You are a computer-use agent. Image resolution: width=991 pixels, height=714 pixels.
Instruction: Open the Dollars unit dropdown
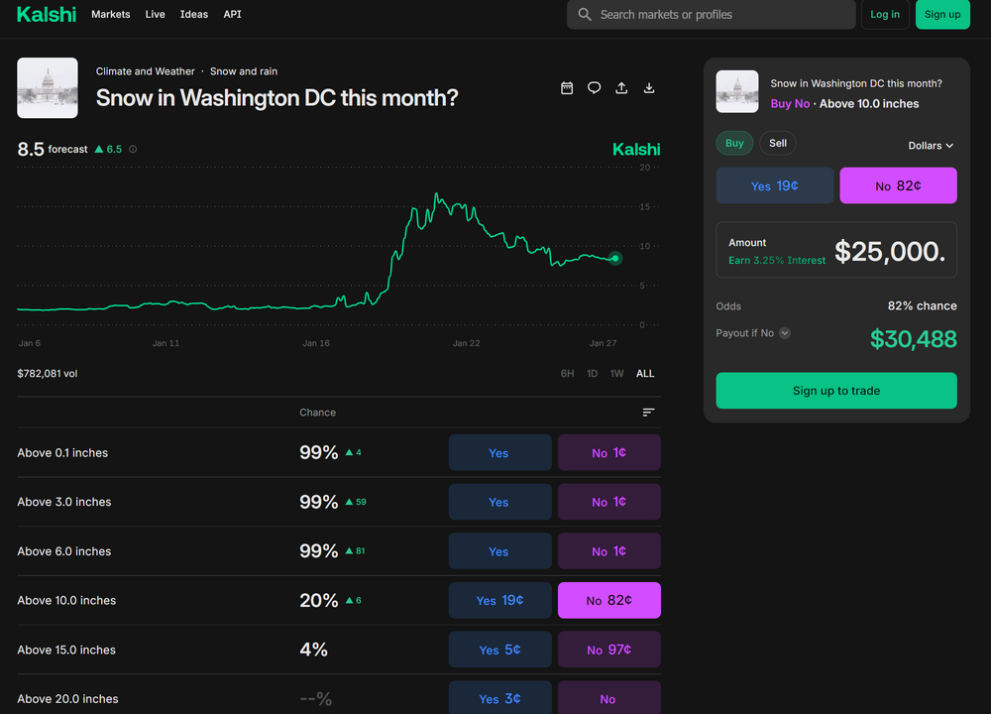(931, 146)
